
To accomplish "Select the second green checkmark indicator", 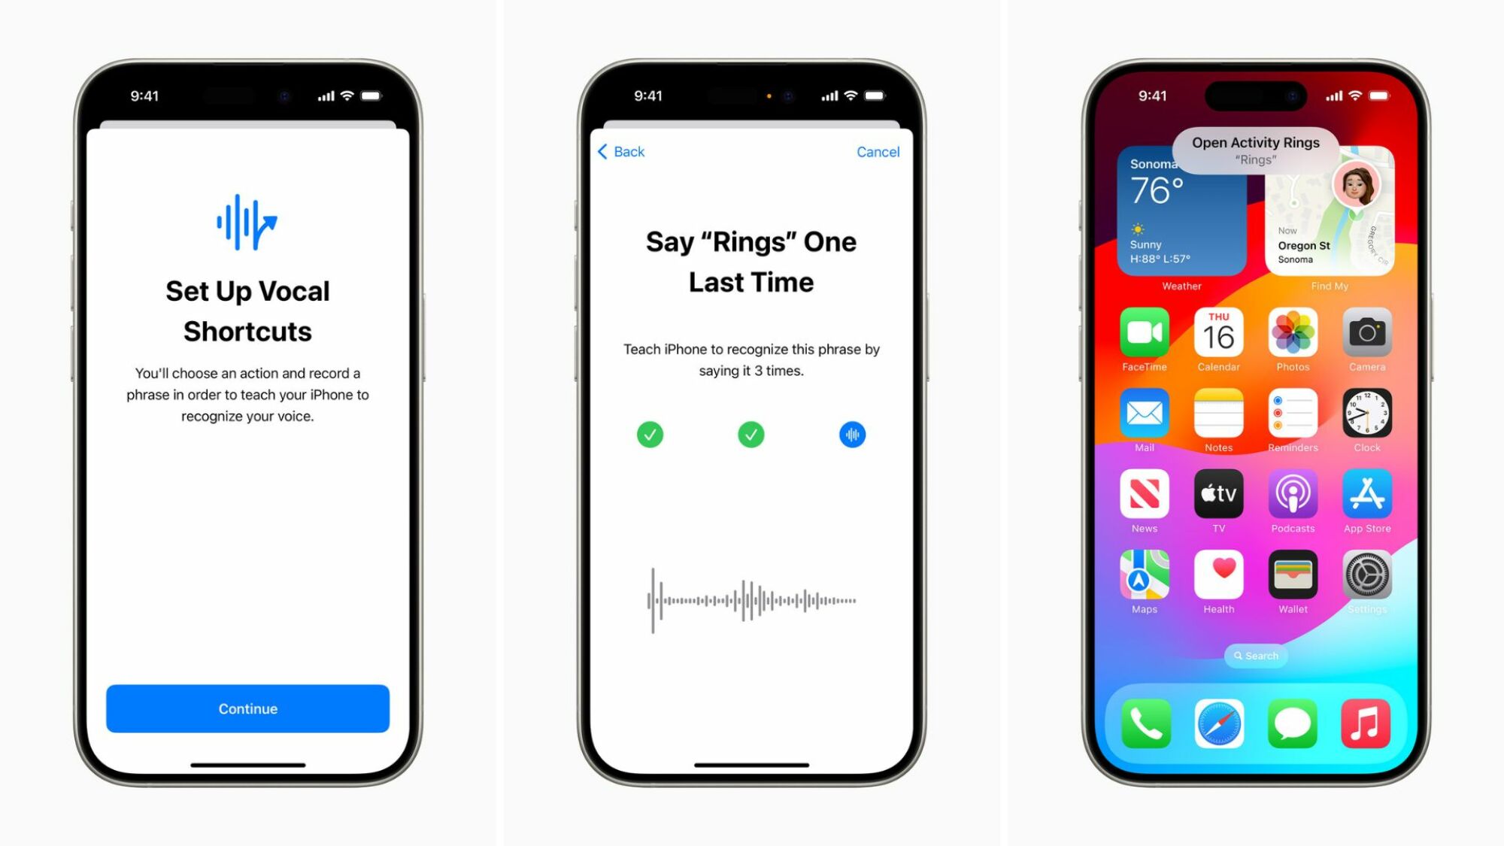I will coord(751,435).
